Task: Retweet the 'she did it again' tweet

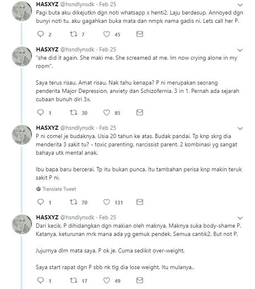Action: (74, 112)
